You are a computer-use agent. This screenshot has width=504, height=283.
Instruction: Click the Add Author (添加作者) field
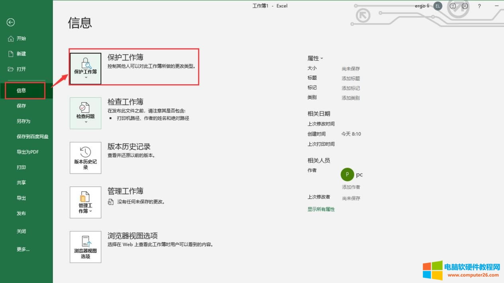pos(351,187)
